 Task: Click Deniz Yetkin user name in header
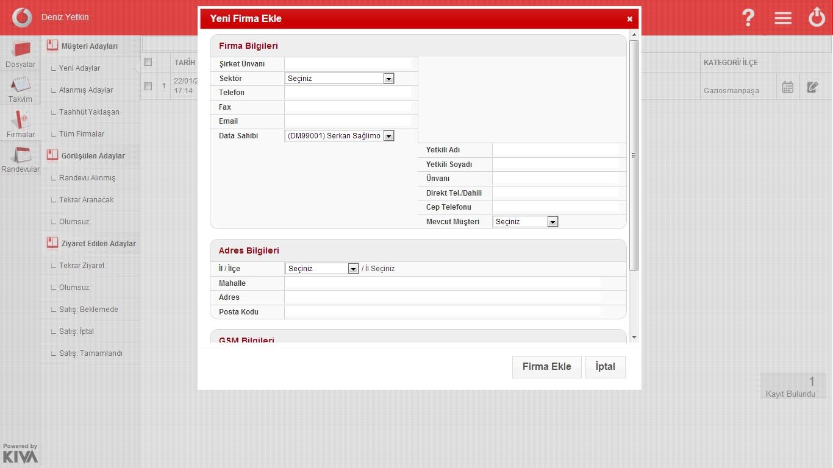(65, 17)
